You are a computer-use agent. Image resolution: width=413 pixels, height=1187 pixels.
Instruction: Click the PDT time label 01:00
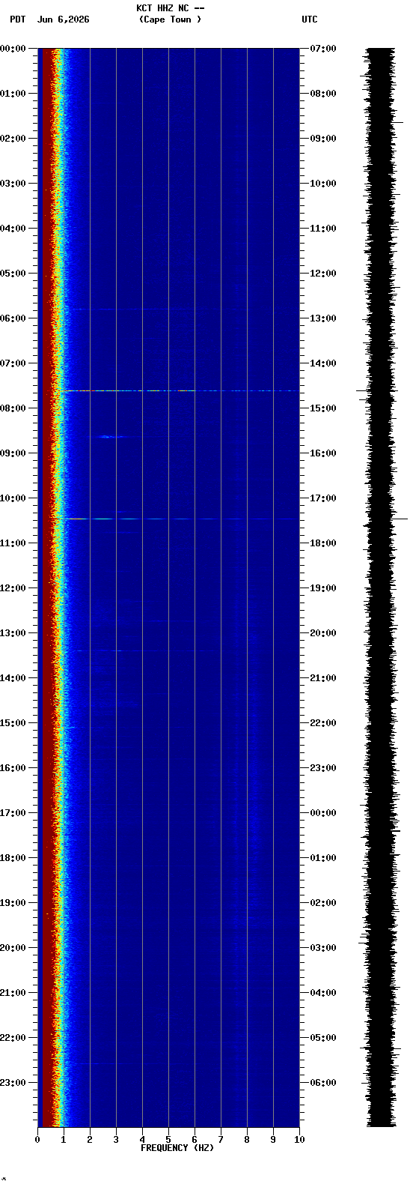[x=13, y=94]
